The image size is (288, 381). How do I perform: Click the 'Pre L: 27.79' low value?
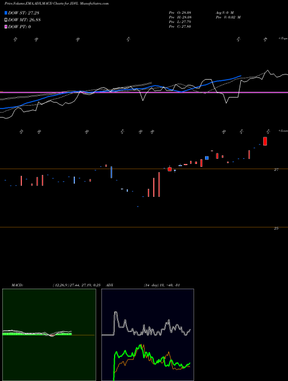180,22
